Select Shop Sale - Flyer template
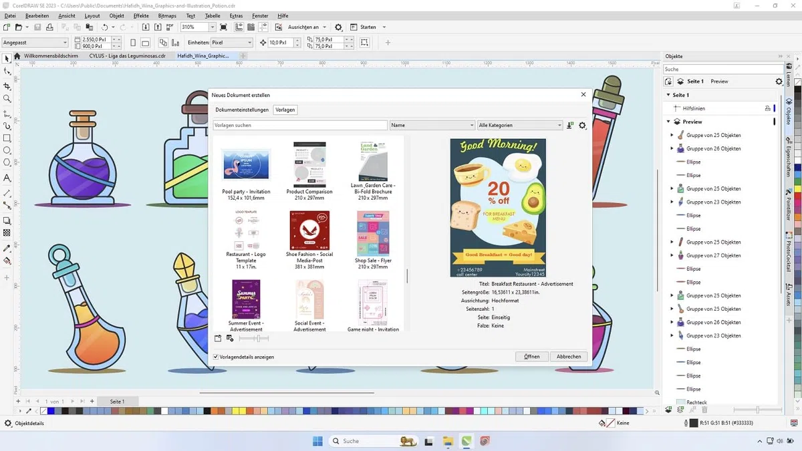802x451 pixels. (373, 240)
